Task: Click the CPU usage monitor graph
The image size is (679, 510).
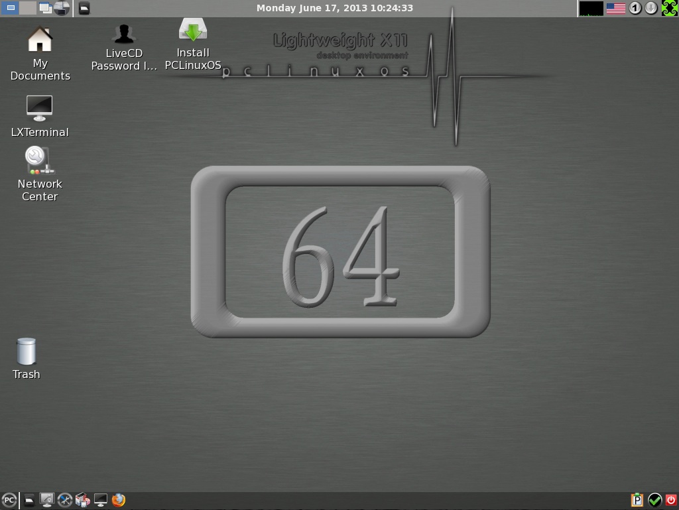Action: (591, 8)
